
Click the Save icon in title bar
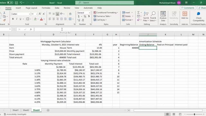[x=16, y=3]
